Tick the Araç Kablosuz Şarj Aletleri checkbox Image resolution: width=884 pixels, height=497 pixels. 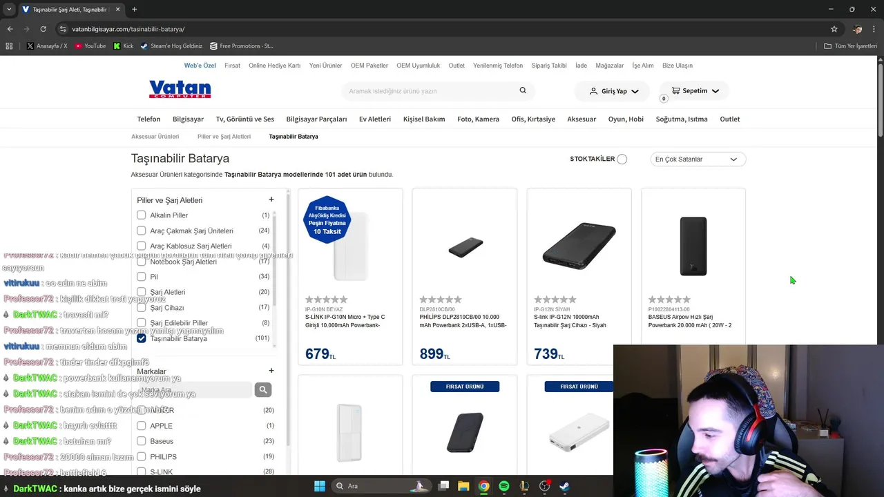(142, 246)
